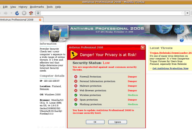The height and width of the screenshot is (130, 192).
Task: Click the small arrow before Get Antivirus Protection
Action: pos(151,68)
